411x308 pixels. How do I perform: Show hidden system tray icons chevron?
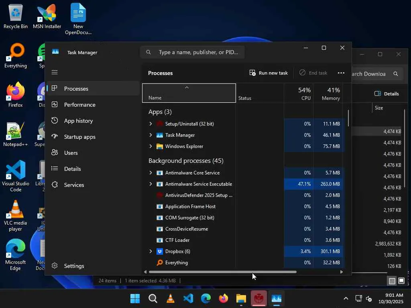(346, 298)
